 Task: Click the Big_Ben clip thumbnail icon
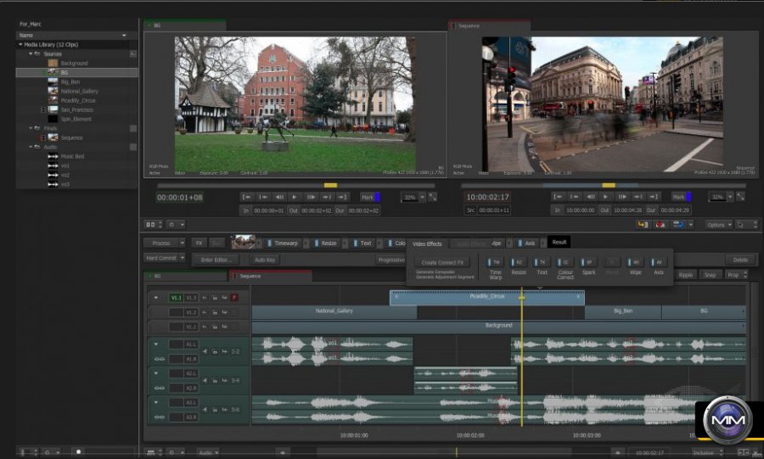(53, 82)
